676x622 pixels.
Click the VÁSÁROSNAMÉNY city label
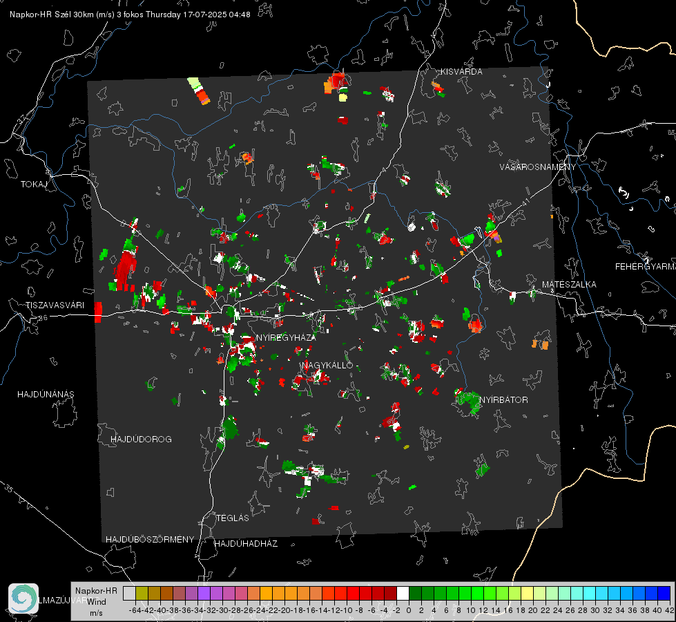pyautogui.click(x=538, y=167)
